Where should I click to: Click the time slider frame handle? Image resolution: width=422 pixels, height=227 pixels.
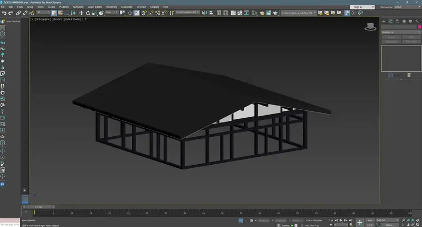tap(39, 207)
